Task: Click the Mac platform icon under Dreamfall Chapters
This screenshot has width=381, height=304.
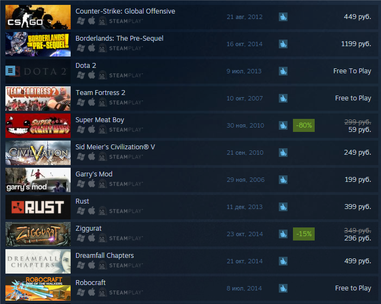Action: point(92,265)
